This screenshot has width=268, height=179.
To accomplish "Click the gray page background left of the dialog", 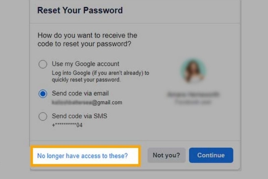I will click(x=13, y=84).
